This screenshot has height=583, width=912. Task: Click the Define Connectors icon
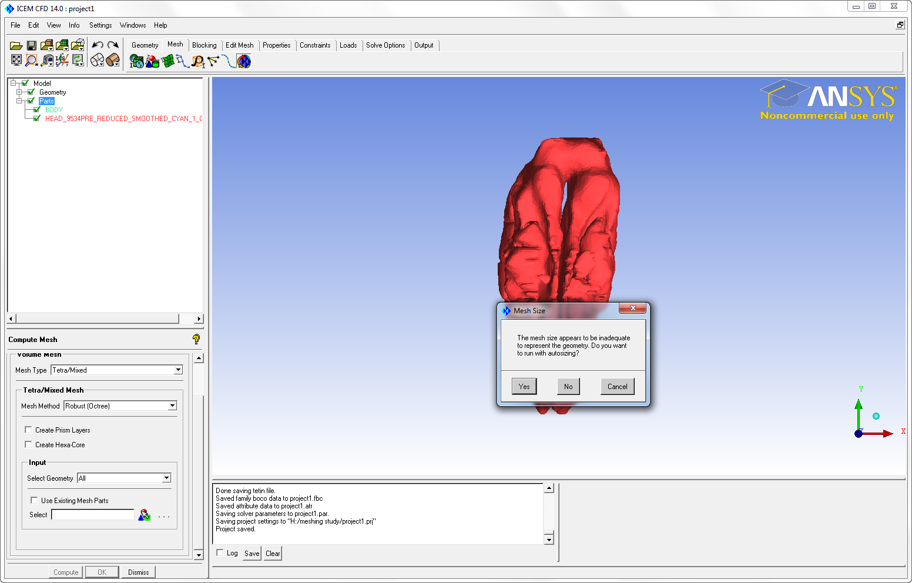click(213, 61)
